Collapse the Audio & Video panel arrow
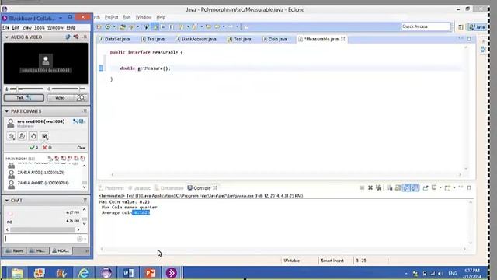 7,37
